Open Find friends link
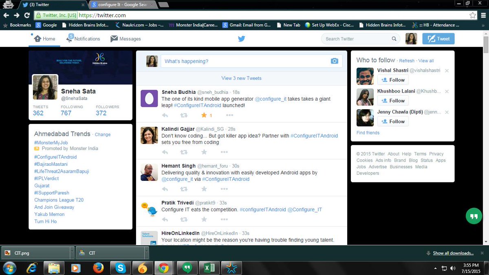This screenshot has width=489, height=275. point(368,133)
